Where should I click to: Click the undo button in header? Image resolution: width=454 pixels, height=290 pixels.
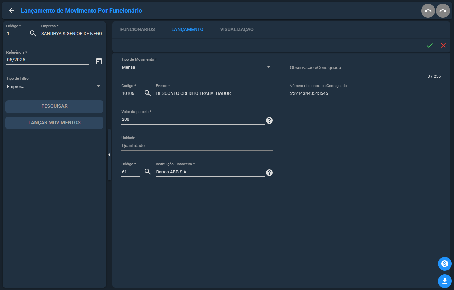(428, 11)
